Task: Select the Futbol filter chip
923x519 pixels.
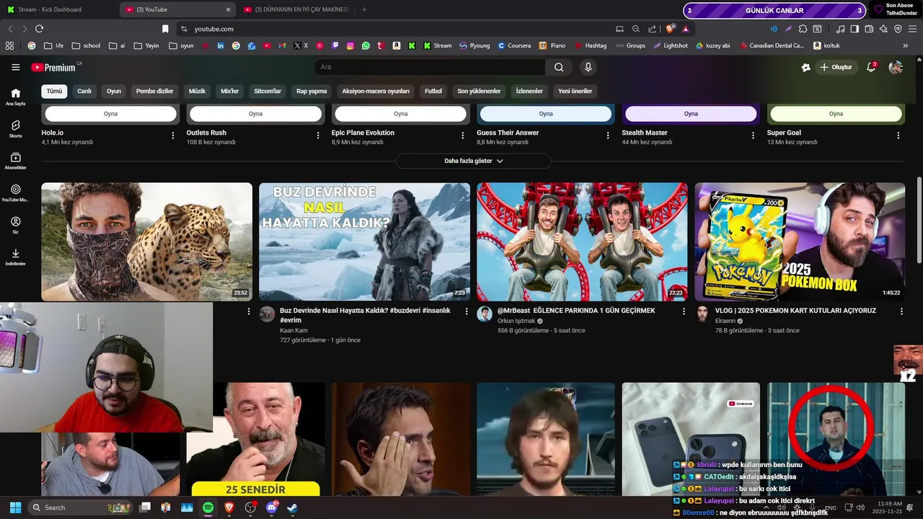Action: tap(433, 92)
